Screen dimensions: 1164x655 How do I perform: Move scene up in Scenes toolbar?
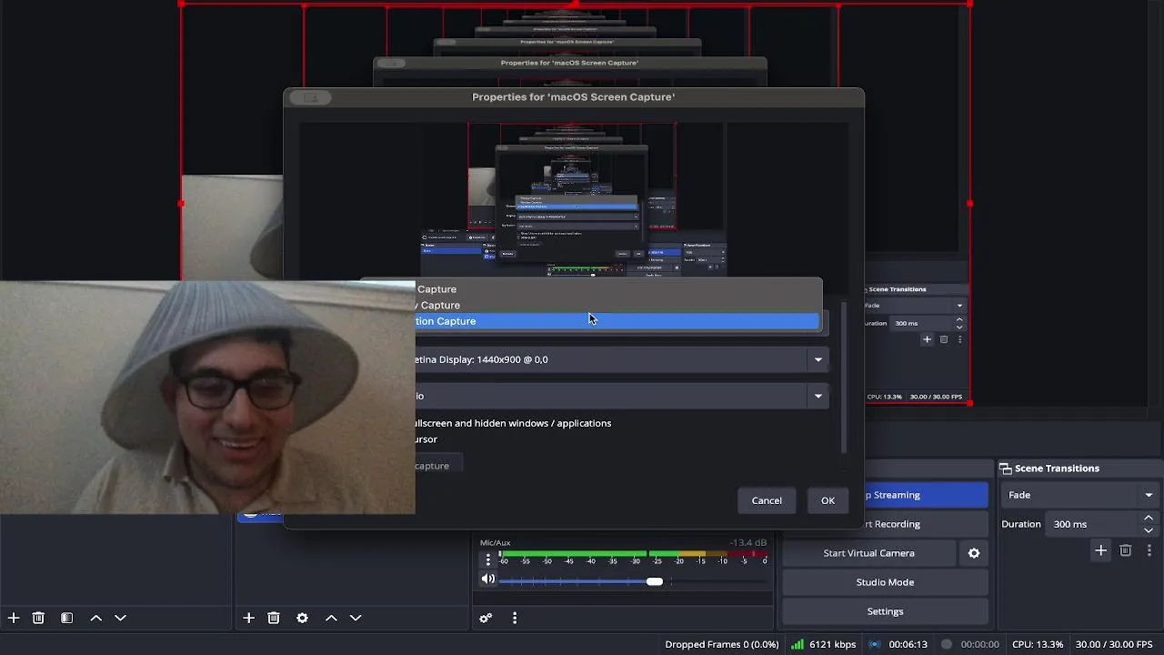pos(95,618)
